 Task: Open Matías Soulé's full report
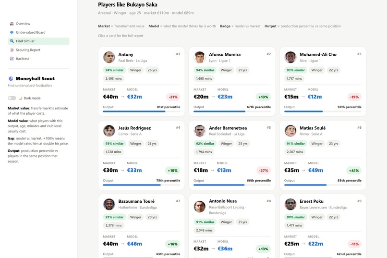313,128
